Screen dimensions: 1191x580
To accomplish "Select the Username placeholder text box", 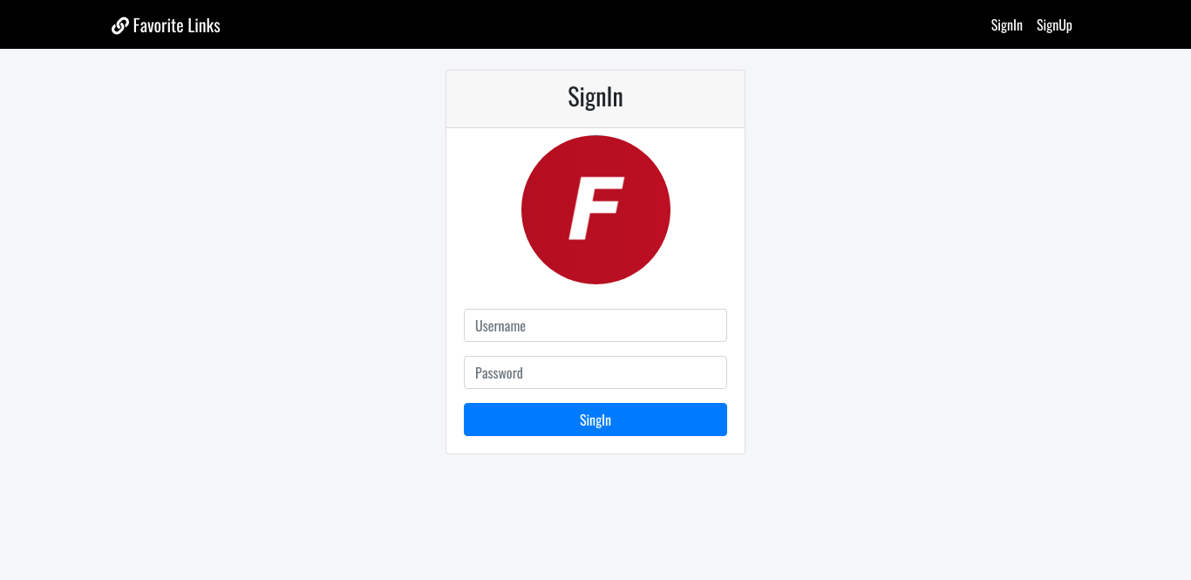I will coord(595,325).
